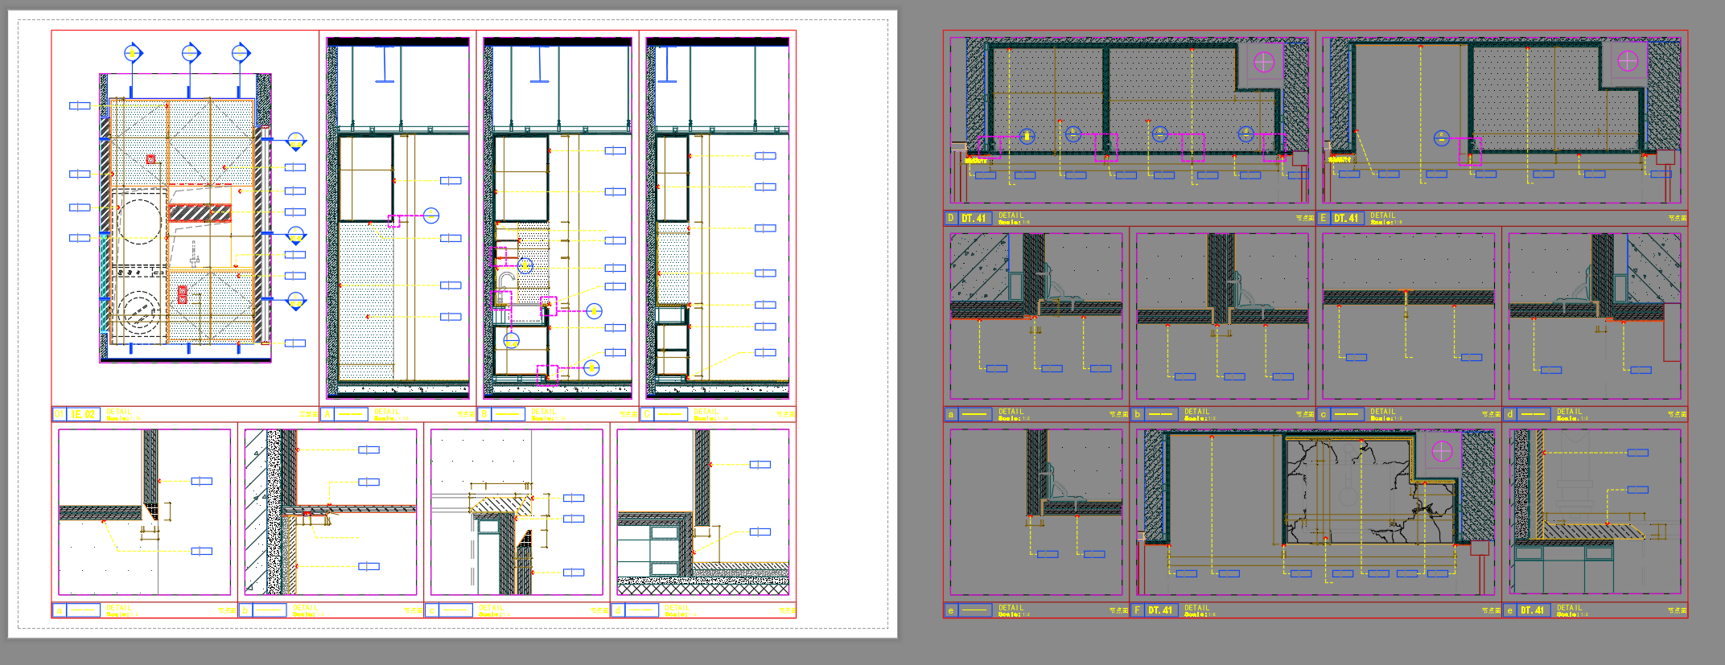Select the magenta crosshair circle in detail F
Image resolution: width=1725 pixels, height=665 pixels.
tap(1442, 452)
